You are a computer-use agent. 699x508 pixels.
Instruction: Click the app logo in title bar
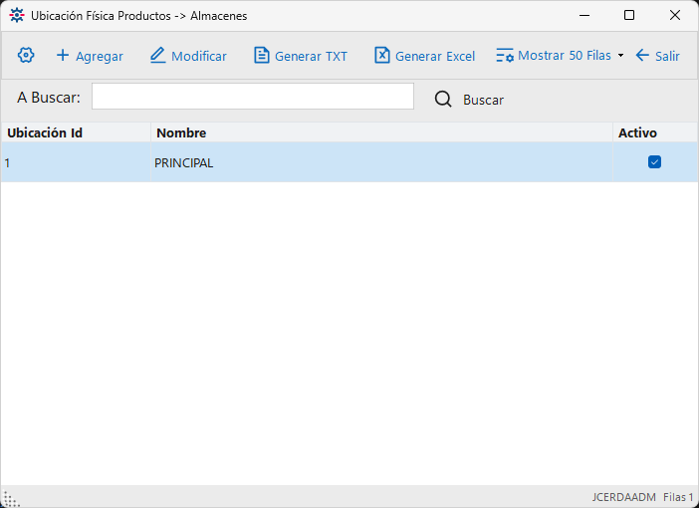17,15
